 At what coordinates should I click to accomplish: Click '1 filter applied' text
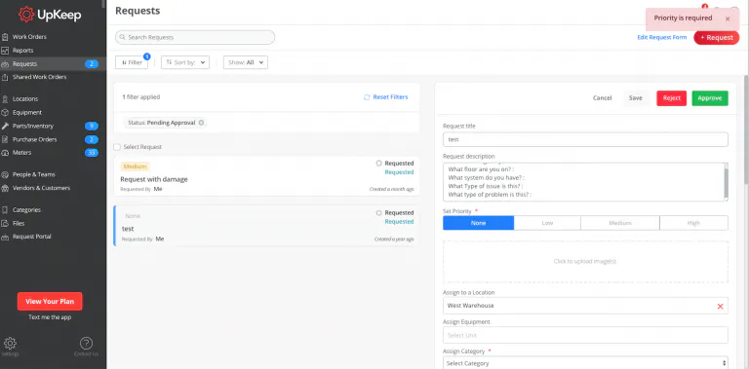point(140,97)
